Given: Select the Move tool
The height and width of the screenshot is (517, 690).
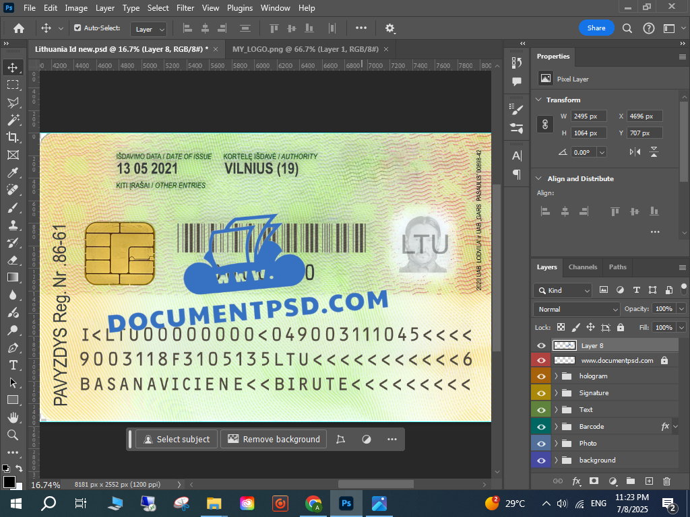Looking at the screenshot, I should coord(13,67).
